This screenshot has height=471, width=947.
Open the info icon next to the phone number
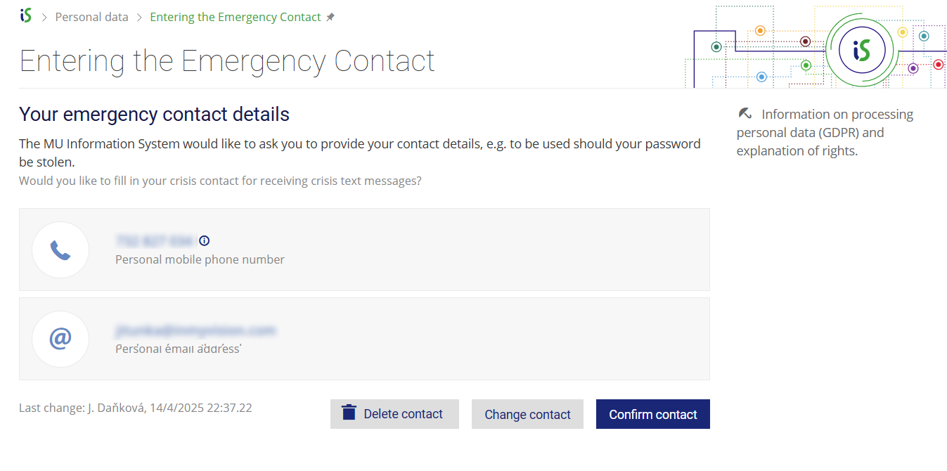point(205,240)
